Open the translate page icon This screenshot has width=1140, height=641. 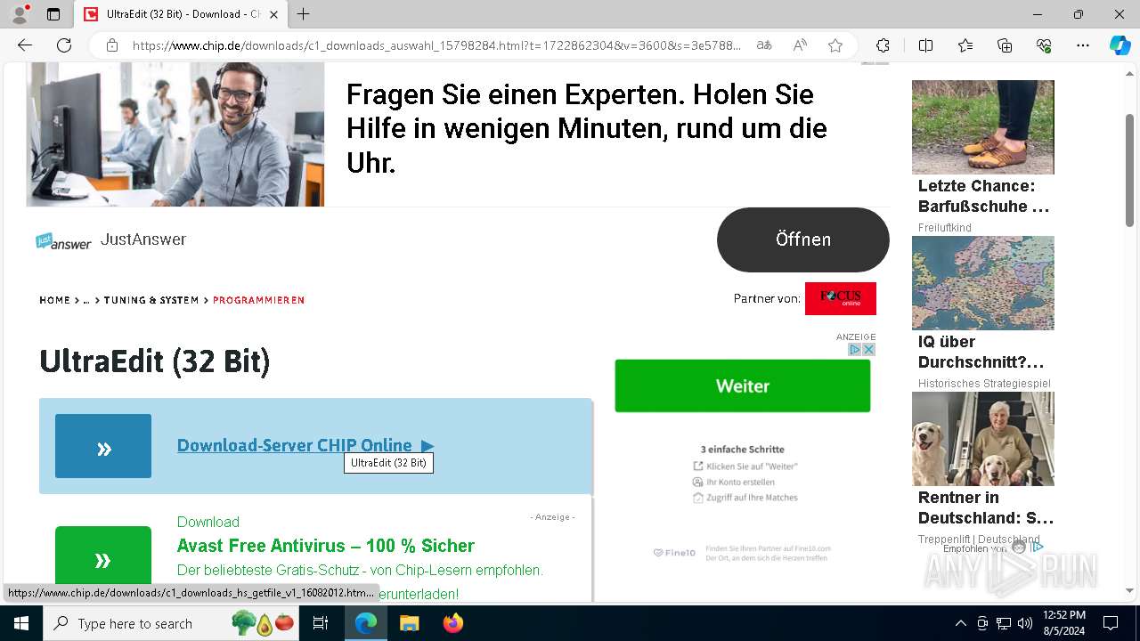764,45
